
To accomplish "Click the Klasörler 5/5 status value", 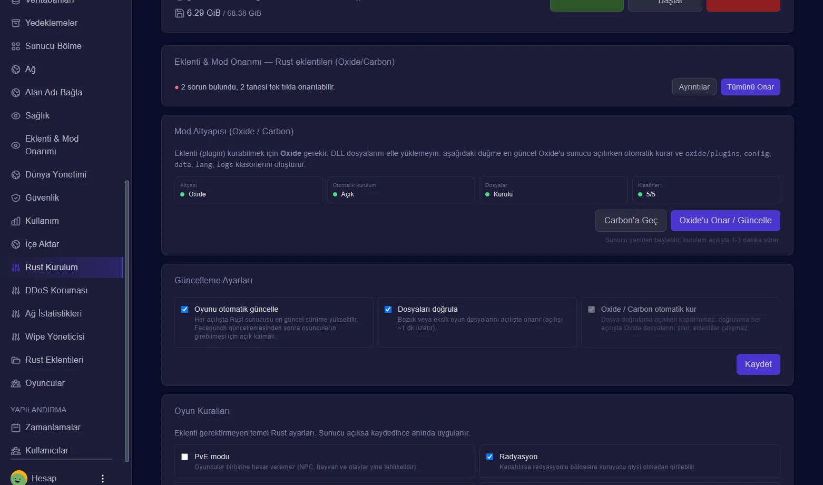I will pos(651,194).
